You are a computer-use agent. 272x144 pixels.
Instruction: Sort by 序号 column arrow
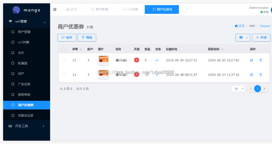point(81,49)
